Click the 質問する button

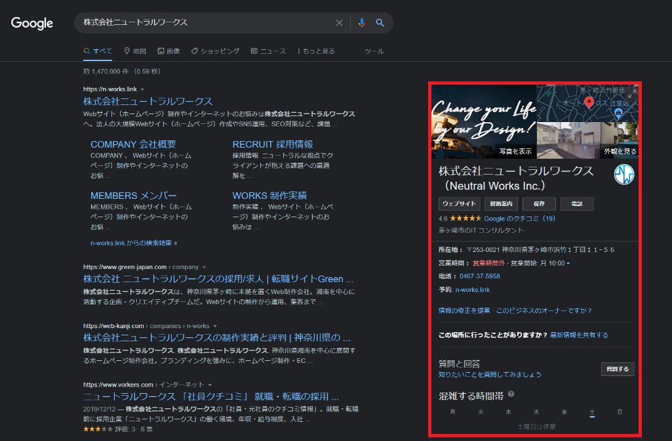617,369
